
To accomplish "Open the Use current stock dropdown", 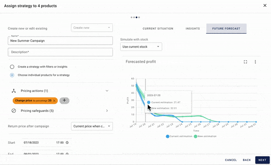I will point(141,46).
